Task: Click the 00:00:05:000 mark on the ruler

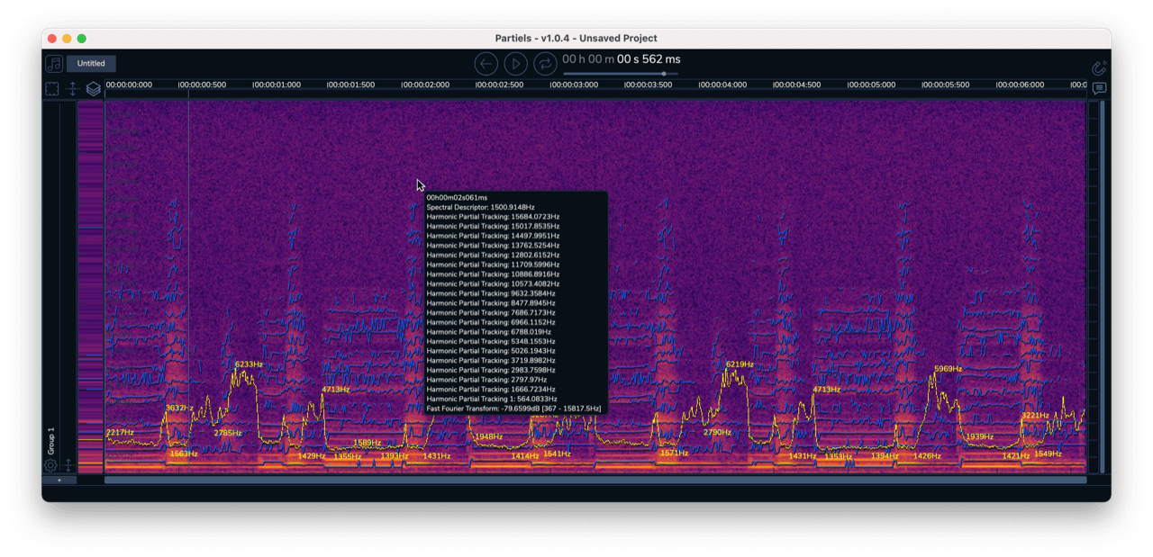Action: click(870, 85)
